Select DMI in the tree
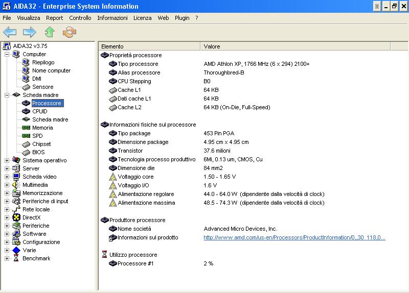This screenshot has height=293, width=409. tap(37, 79)
